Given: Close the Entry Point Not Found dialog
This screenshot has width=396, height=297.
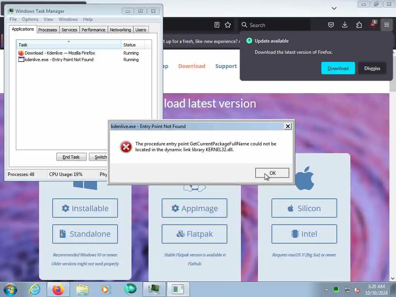Looking at the screenshot, I should pyautogui.click(x=288, y=126).
